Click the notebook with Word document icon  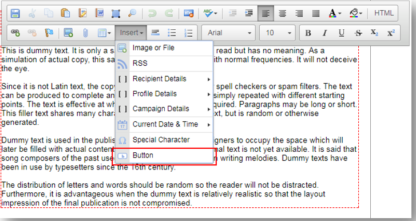99,13
